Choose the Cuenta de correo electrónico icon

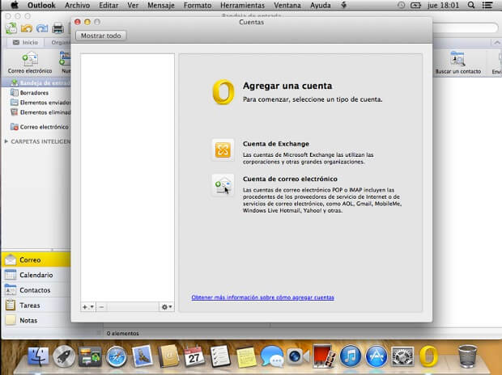pos(223,185)
